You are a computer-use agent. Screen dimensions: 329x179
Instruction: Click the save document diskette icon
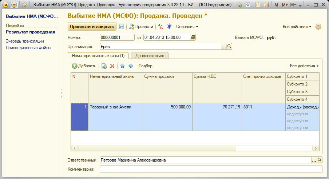click(122, 27)
